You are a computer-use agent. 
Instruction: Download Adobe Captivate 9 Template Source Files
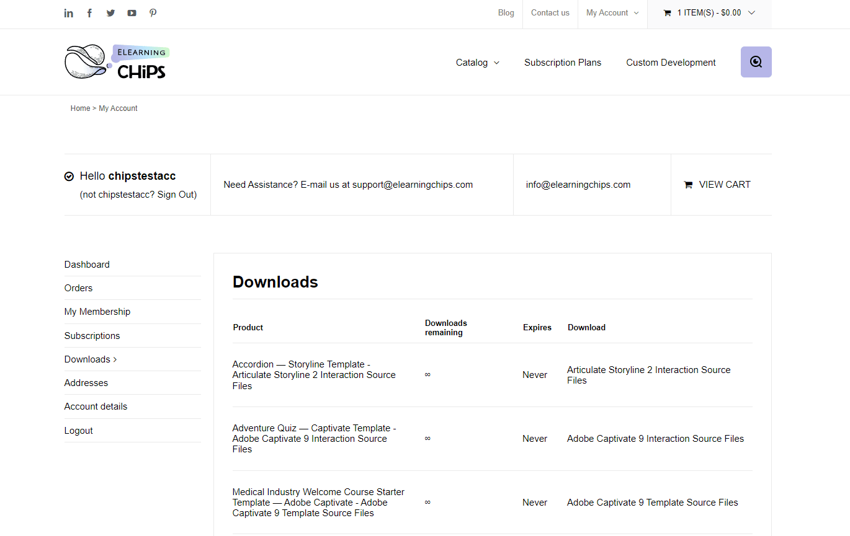(x=652, y=503)
